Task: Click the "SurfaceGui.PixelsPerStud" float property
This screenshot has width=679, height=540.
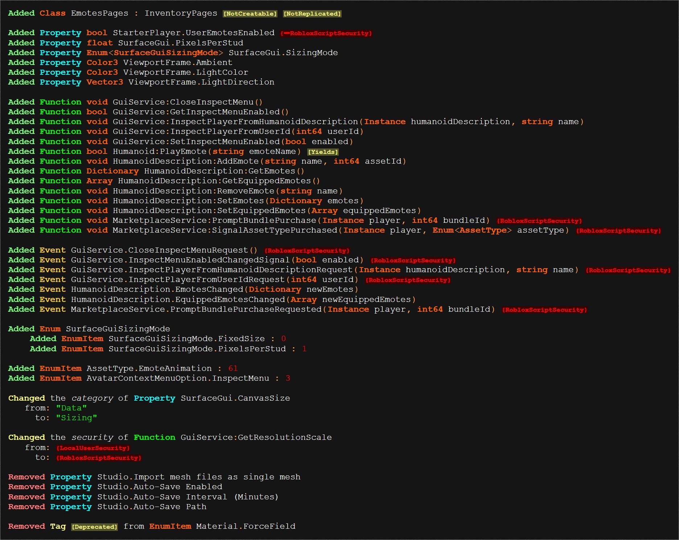Action: click(181, 43)
